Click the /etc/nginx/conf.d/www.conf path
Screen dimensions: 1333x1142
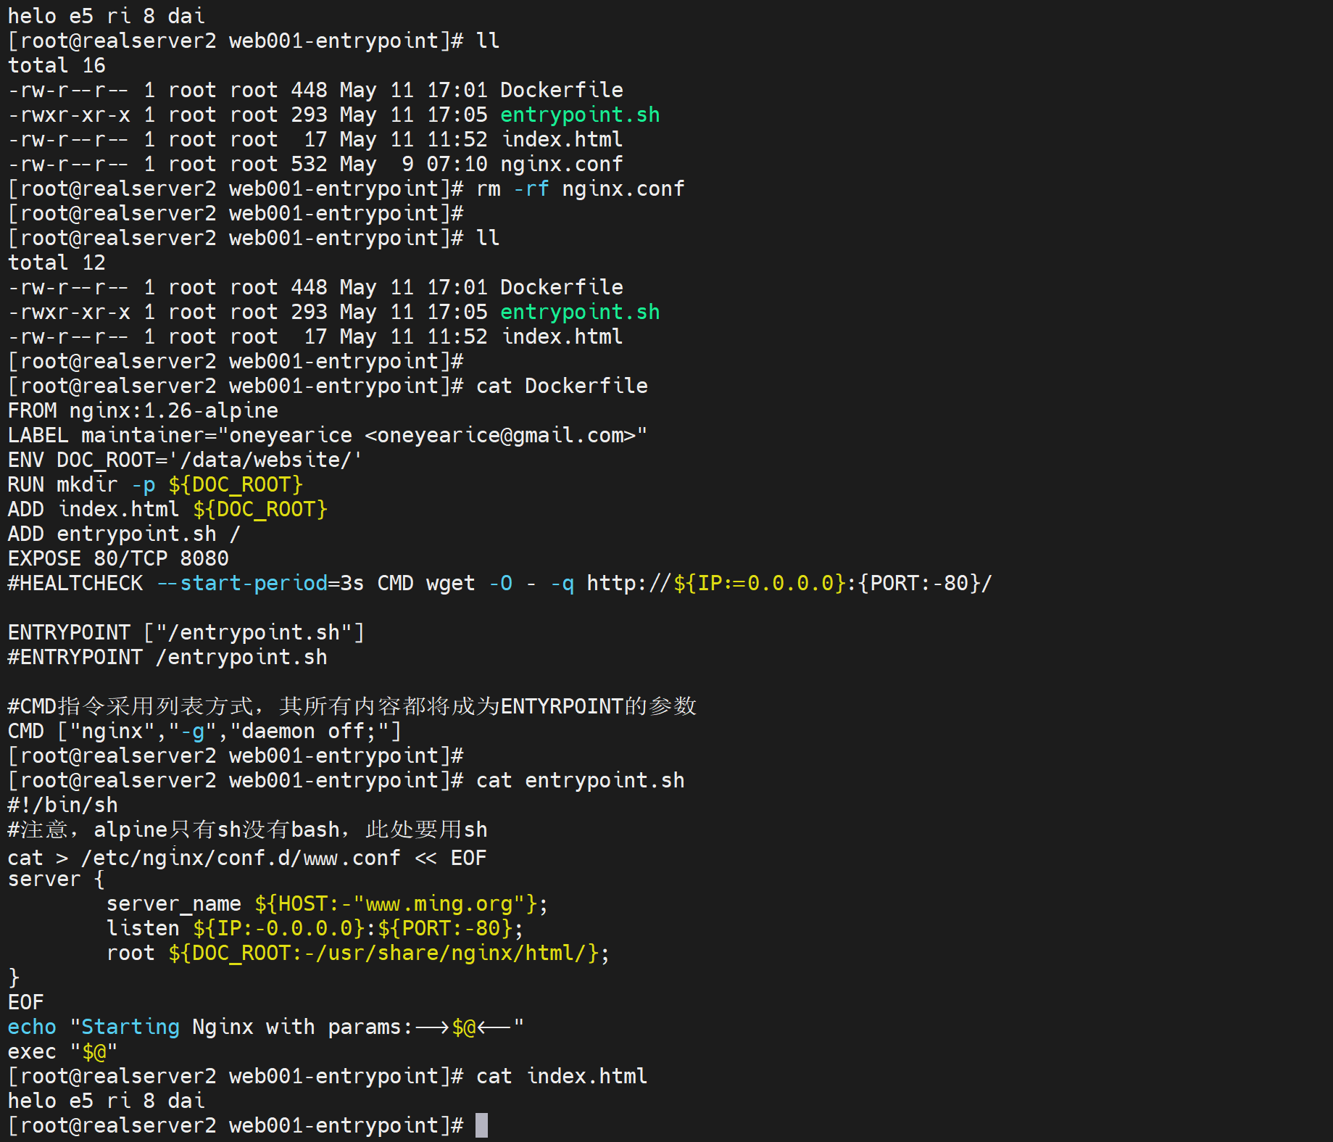click(241, 858)
